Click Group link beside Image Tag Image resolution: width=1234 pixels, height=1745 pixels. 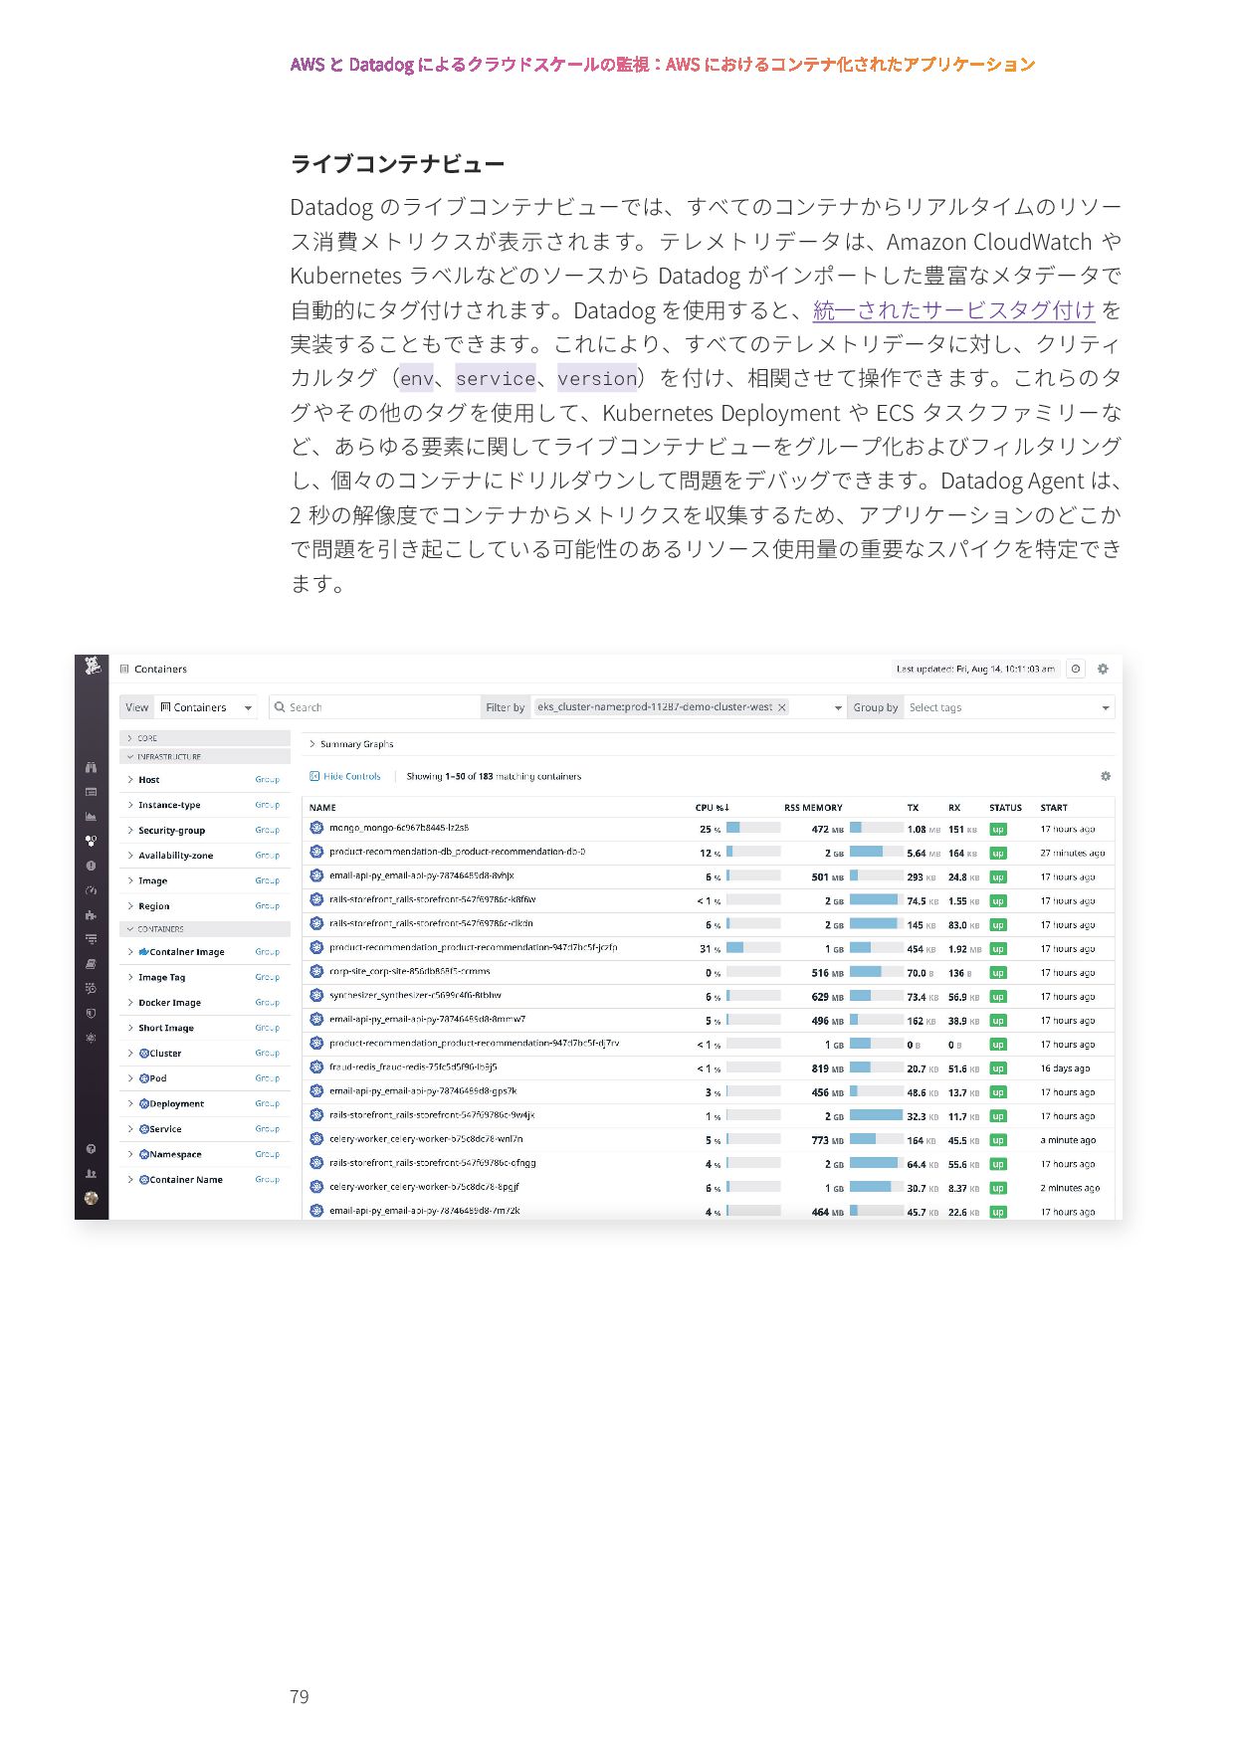[x=267, y=977]
